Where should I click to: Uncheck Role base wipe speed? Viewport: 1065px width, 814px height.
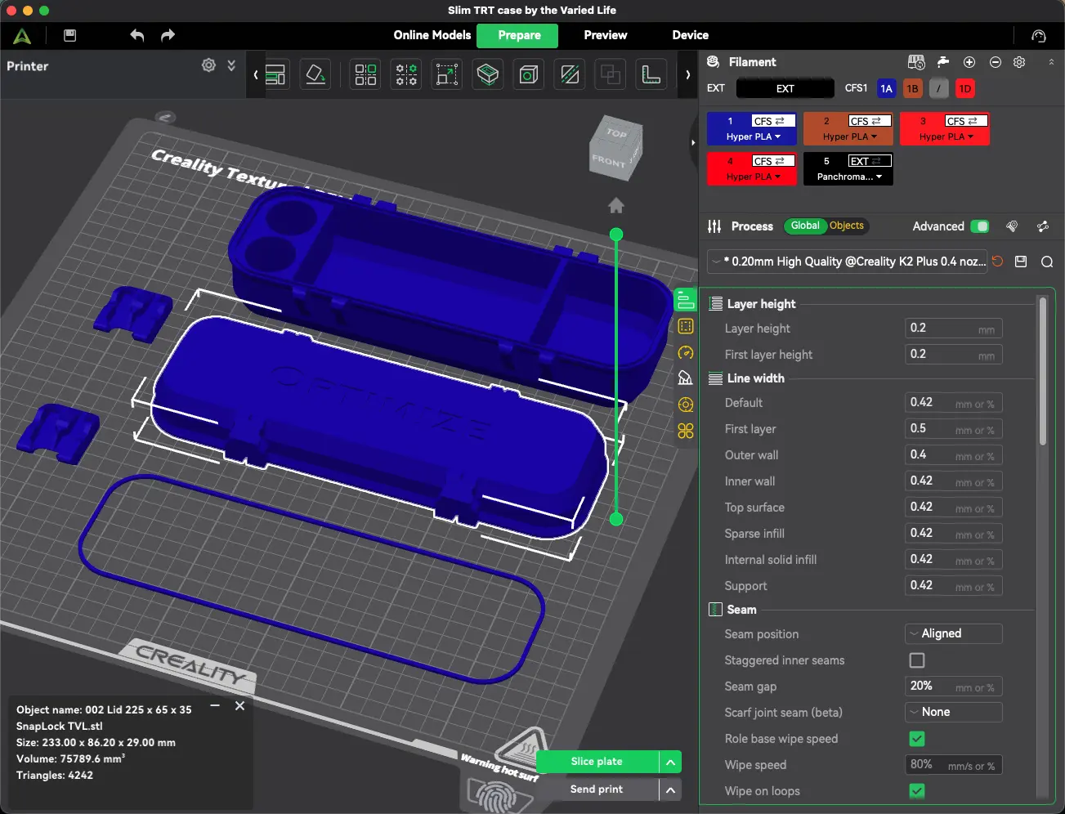(x=917, y=739)
